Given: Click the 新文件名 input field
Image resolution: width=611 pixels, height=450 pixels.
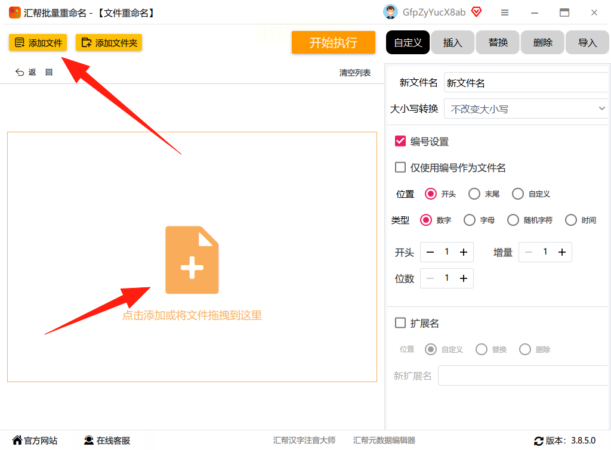Looking at the screenshot, I should click(x=526, y=82).
